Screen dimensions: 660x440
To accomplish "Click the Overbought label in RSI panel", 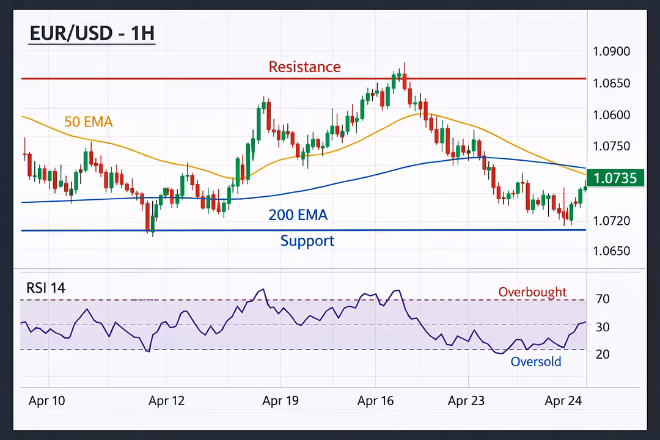I will 532,292.
